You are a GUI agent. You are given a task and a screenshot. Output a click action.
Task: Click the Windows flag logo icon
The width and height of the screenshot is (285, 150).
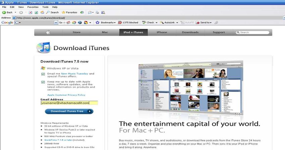click(43, 68)
